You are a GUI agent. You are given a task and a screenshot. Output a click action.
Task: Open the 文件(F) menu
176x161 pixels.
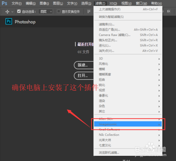pos(17,4)
